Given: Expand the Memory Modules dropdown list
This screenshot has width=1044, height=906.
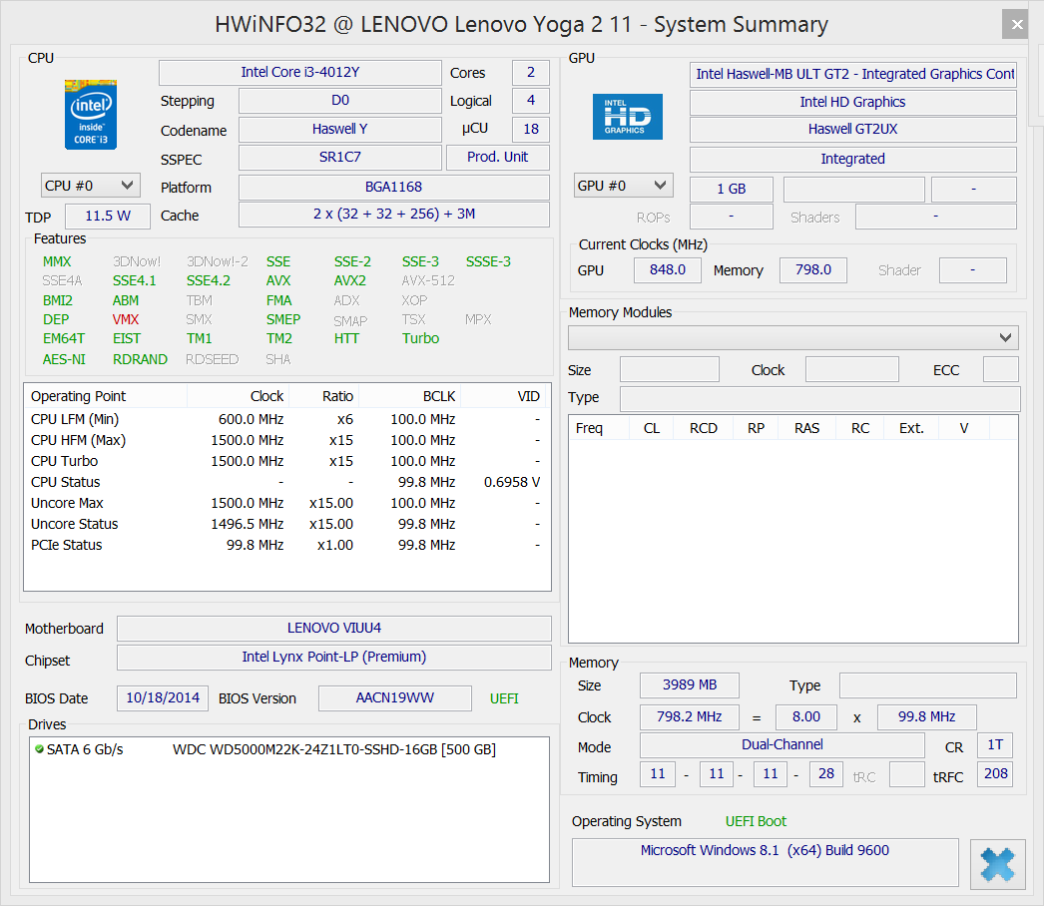Looking at the screenshot, I should point(793,338).
